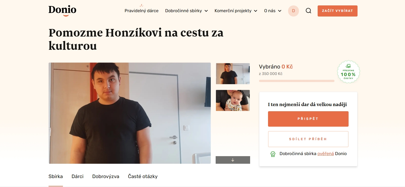Screen dimensions: 405x187
Task: Open the search magnifier icon
Action: [x=308, y=11]
